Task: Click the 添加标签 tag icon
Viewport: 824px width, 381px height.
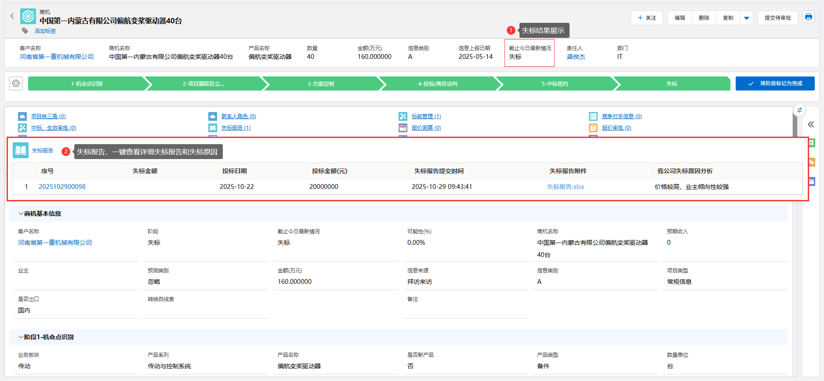Action: (25, 31)
